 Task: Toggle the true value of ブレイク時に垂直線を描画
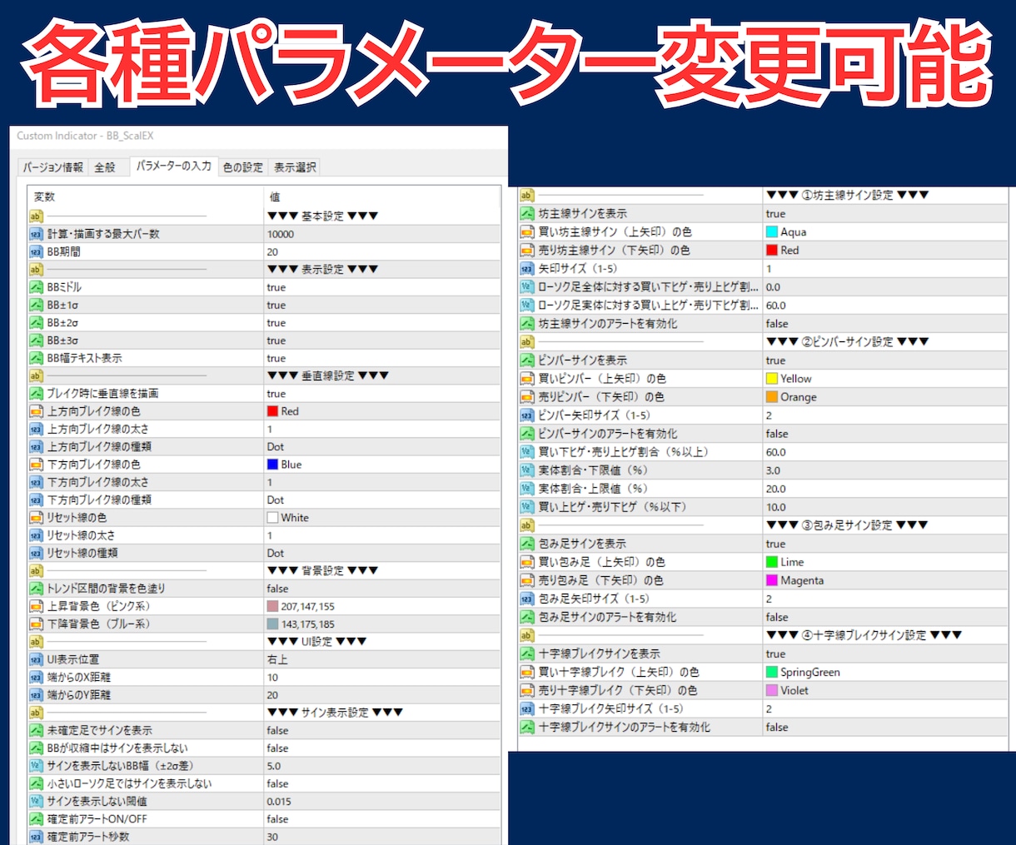point(276,394)
